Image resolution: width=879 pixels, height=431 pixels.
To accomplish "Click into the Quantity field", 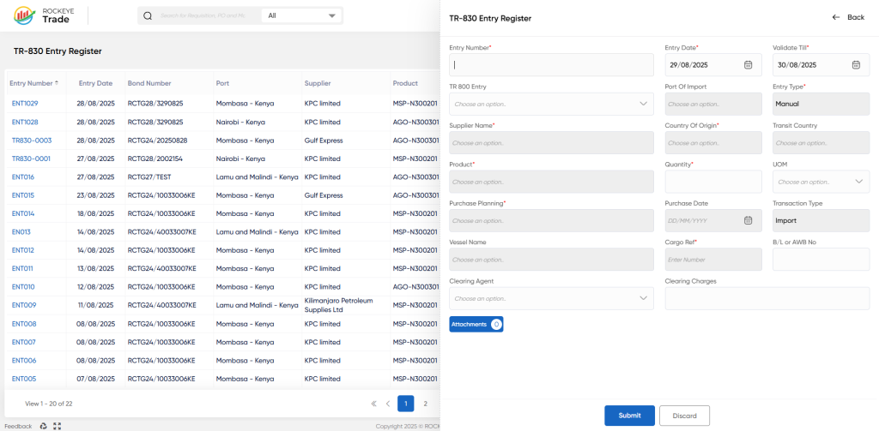I will point(713,182).
